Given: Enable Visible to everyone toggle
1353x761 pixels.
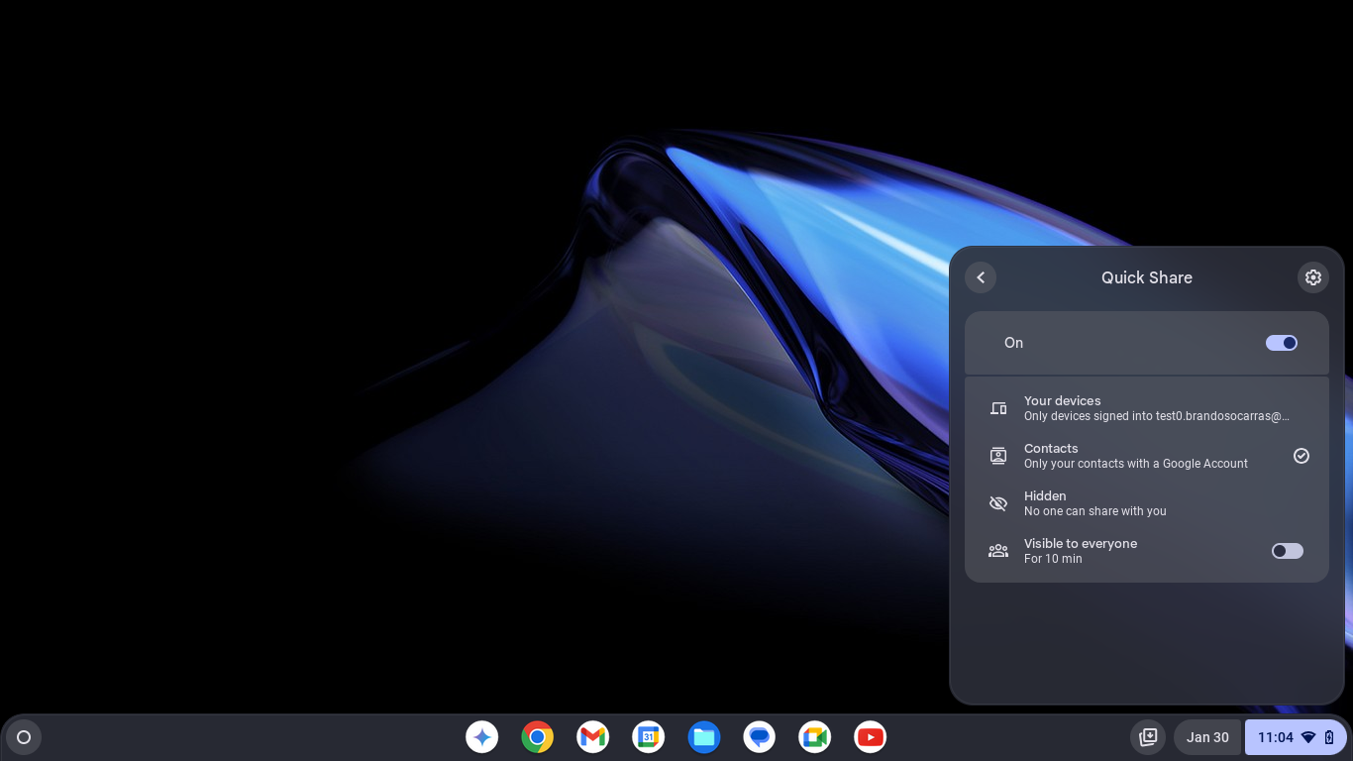Looking at the screenshot, I should point(1288,551).
